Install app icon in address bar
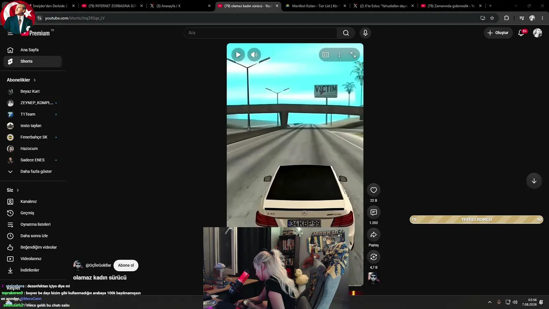Screen dimensions: 549x309 483,18
